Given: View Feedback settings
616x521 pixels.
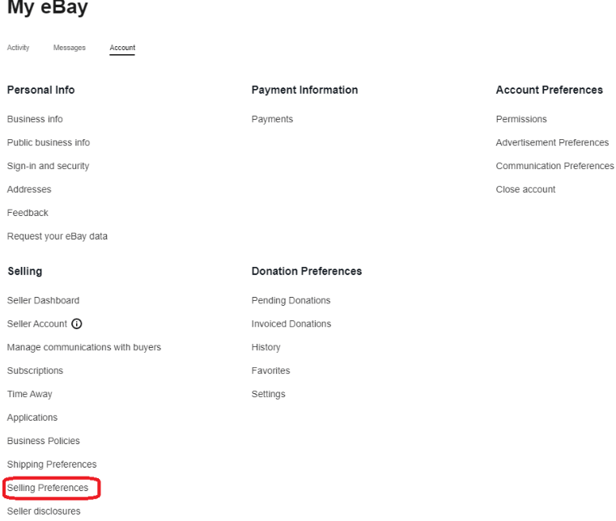Looking at the screenshot, I should [x=28, y=213].
